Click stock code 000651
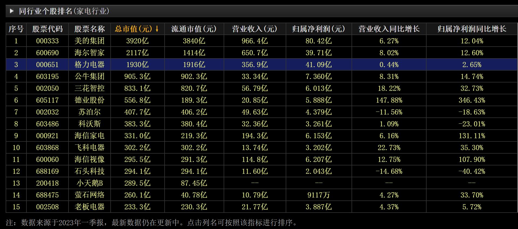The image size is (518, 229). (x=47, y=65)
